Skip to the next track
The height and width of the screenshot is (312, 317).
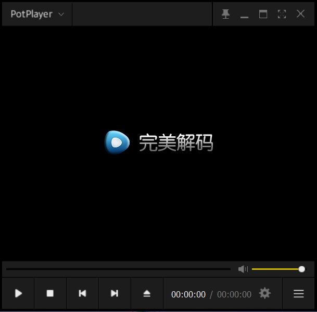click(115, 293)
